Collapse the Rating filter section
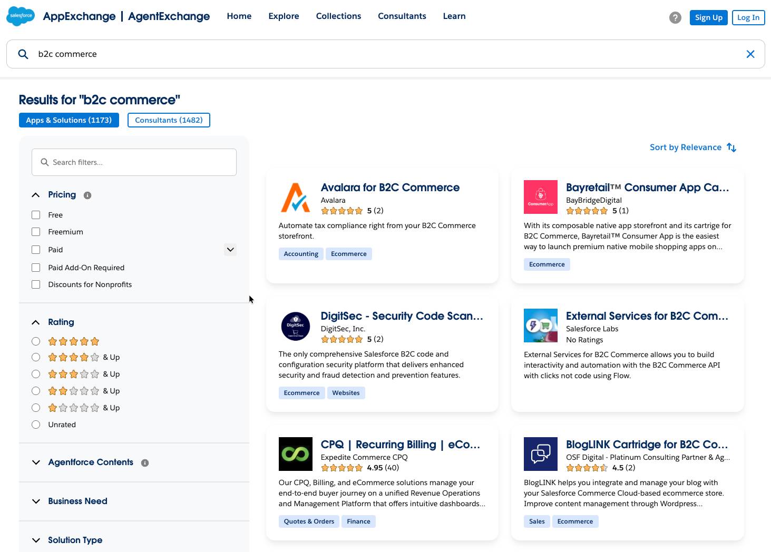 click(36, 322)
